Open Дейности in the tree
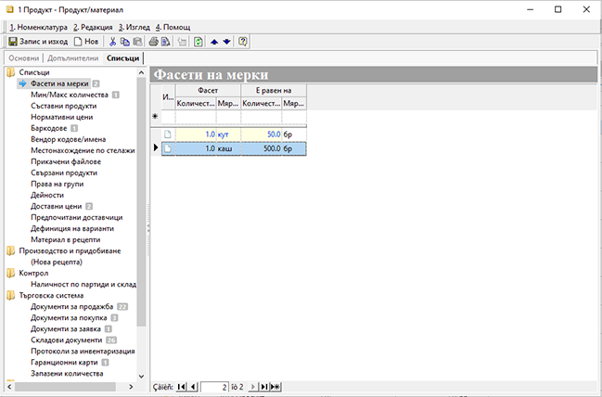The height and width of the screenshot is (397, 602). click(x=47, y=195)
